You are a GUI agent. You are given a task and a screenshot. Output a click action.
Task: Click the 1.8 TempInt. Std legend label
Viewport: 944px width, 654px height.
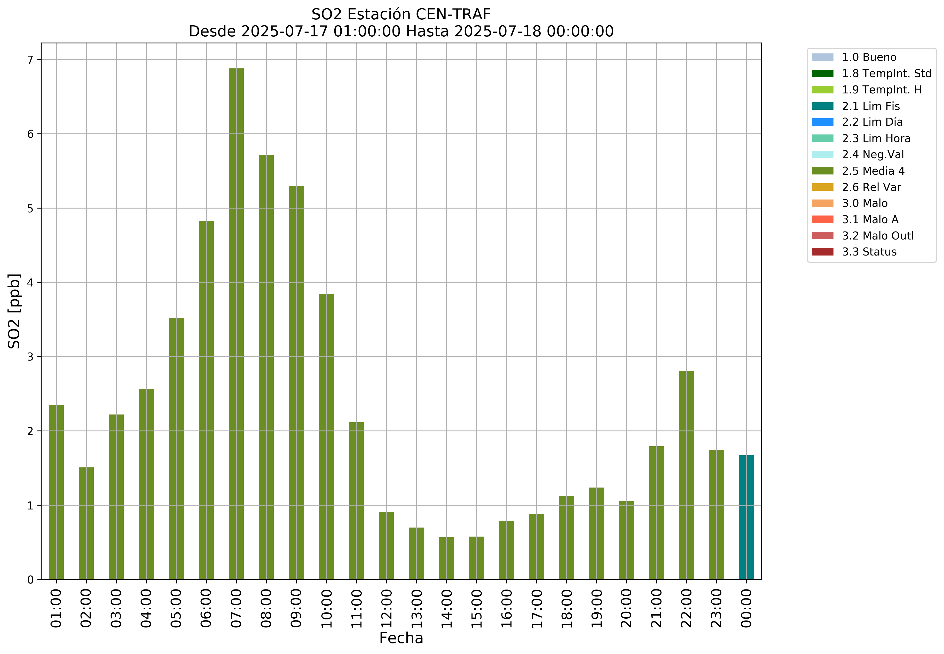pos(886,73)
